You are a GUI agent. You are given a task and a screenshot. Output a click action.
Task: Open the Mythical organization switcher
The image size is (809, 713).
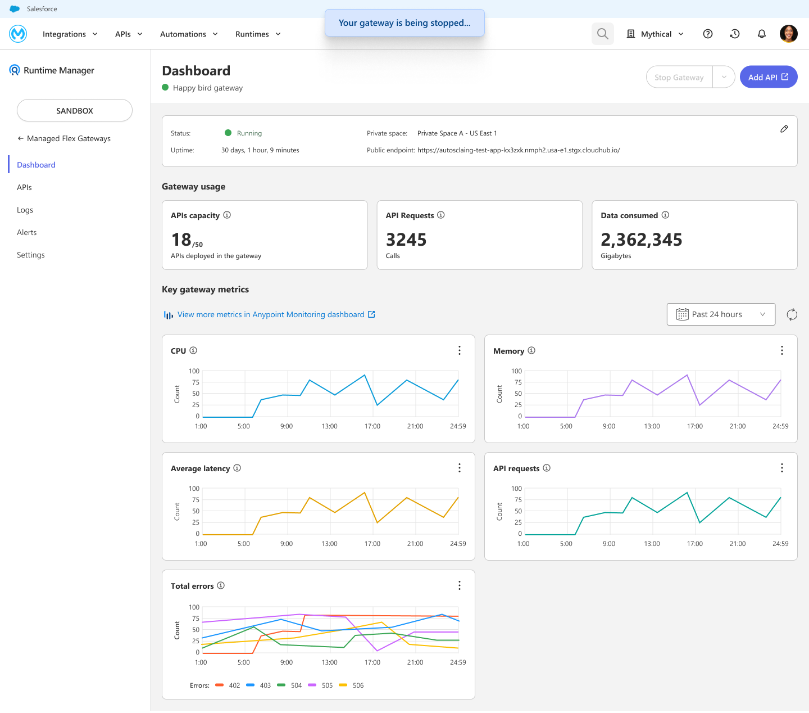coord(656,34)
